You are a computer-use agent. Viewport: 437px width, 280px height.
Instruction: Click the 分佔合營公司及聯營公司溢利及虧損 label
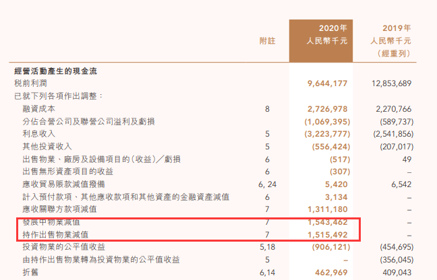point(88,122)
